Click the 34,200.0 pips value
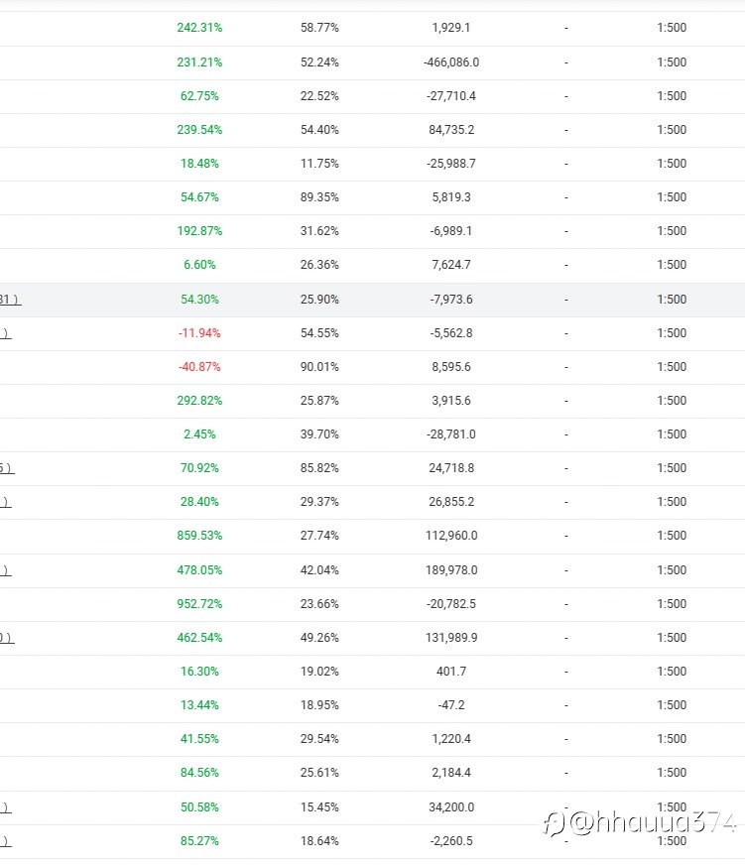The height and width of the screenshot is (865, 745). [451, 807]
